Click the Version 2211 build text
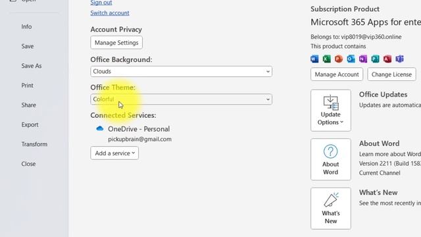Image resolution: width=421 pixels, height=237 pixels. pyautogui.click(x=390, y=163)
